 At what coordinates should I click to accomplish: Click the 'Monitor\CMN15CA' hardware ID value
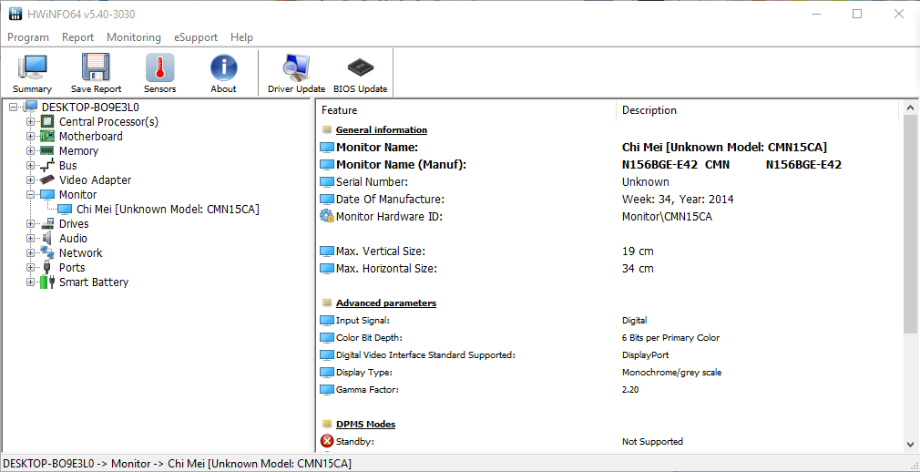click(x=667, y=217)
